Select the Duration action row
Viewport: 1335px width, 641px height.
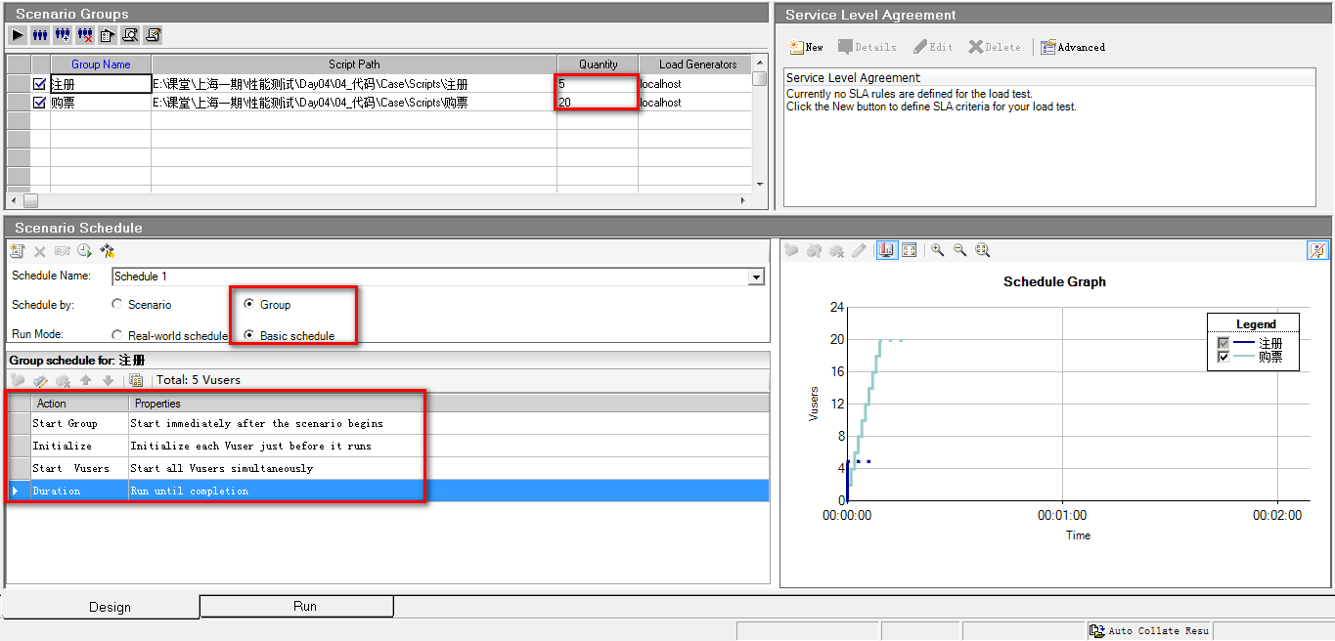388,491
